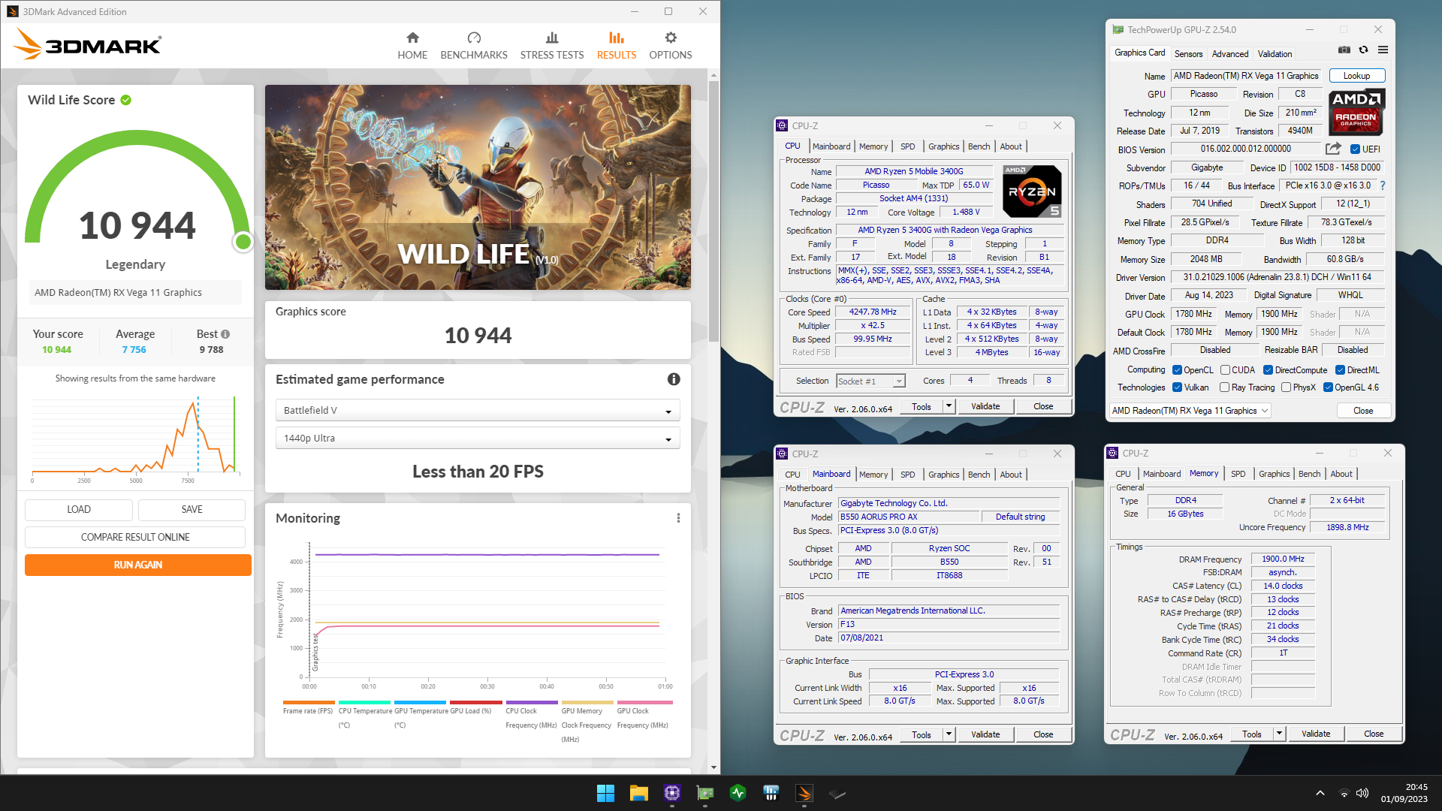Click the GPU-Z BIOS export share icon

click(x=1333, y=149)
